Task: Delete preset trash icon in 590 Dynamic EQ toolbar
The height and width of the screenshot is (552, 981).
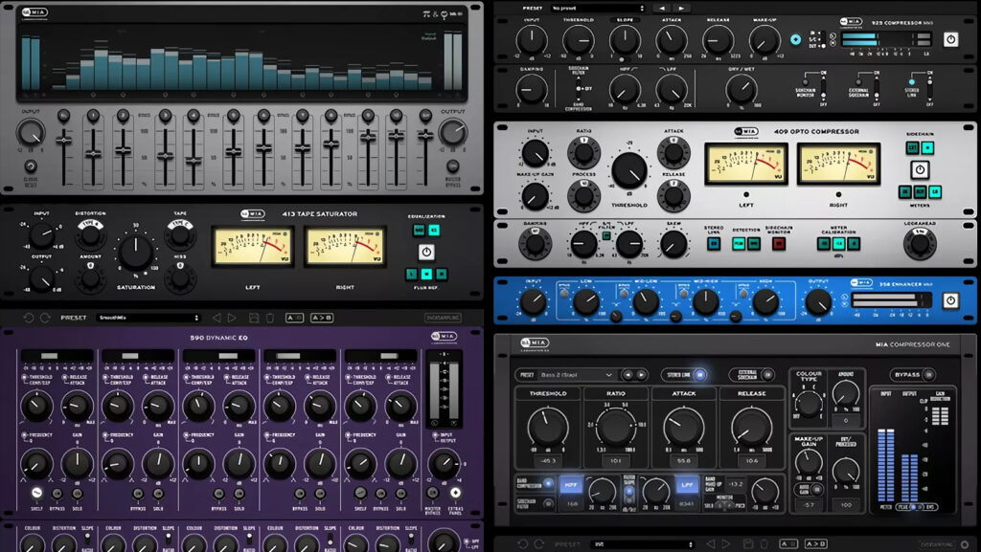Action: [269, 318]
